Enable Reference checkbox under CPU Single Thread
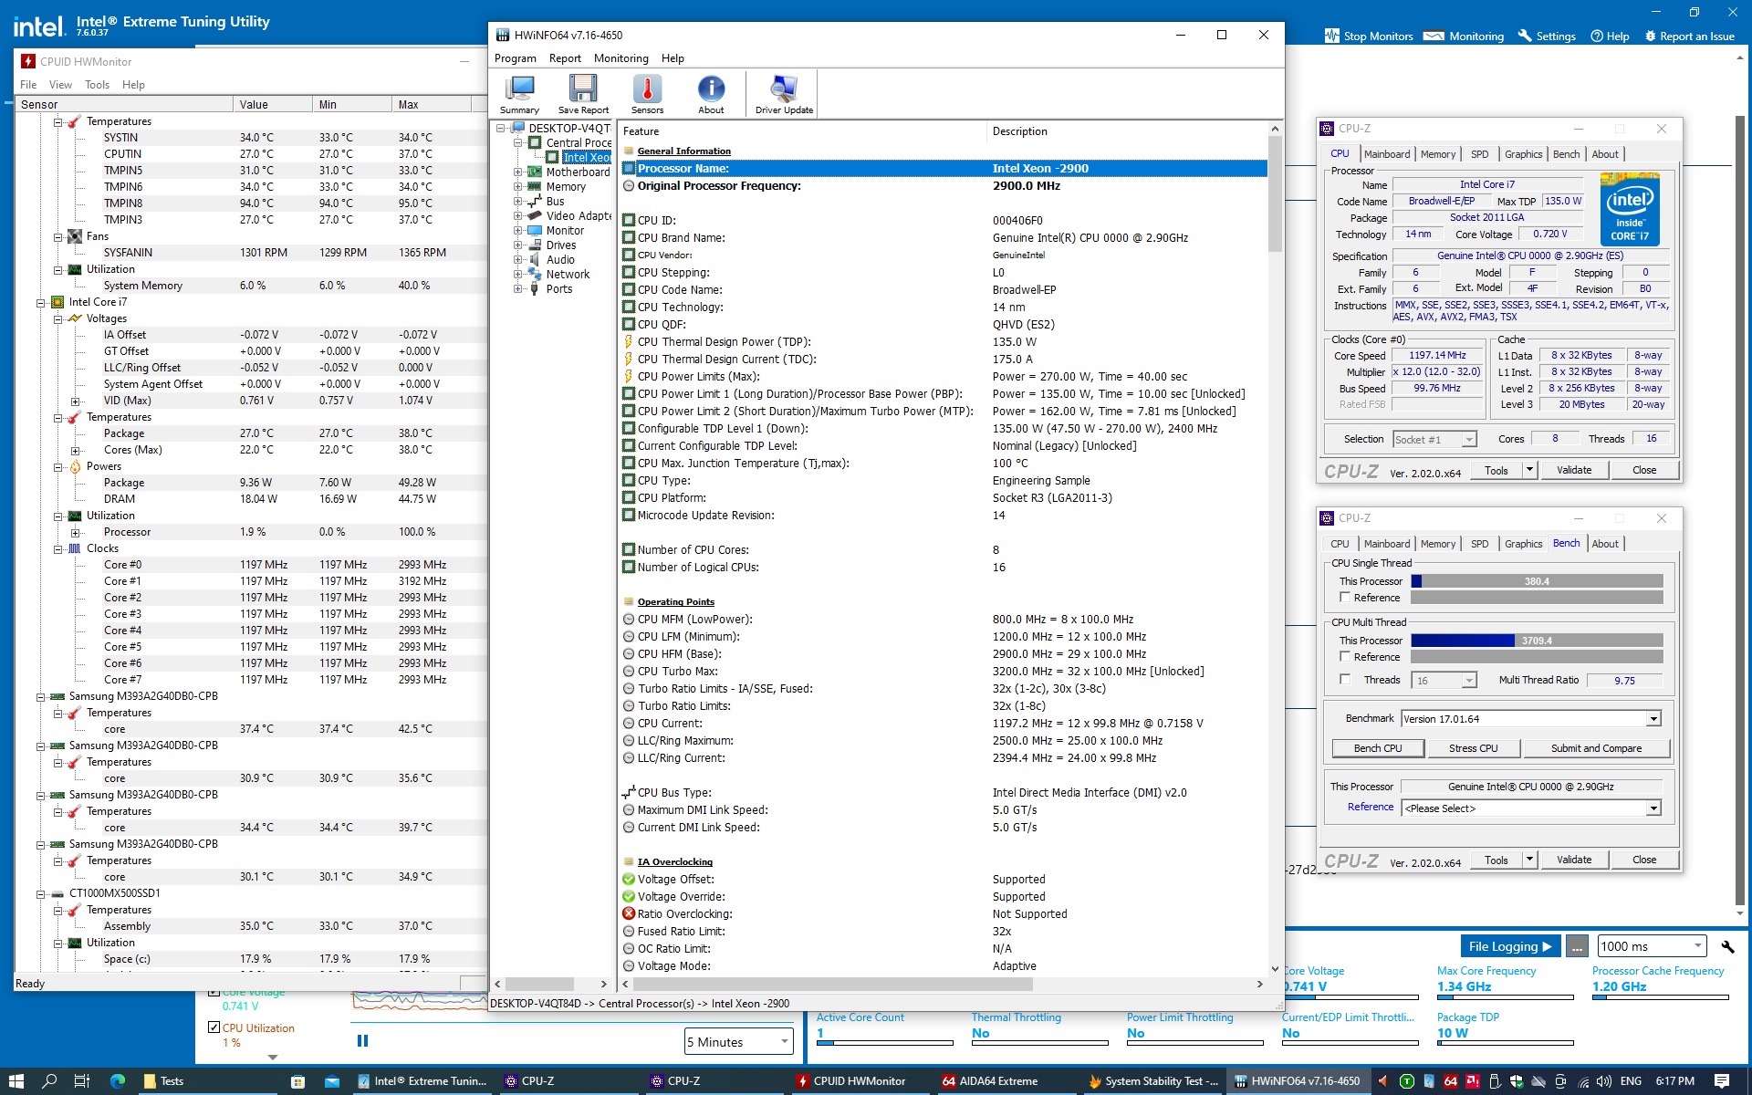 coord(1345,598)
